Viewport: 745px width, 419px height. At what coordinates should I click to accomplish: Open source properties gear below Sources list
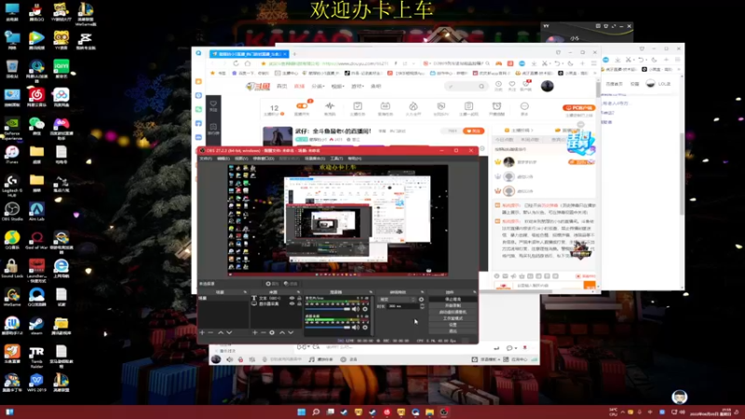click(272, 332)
